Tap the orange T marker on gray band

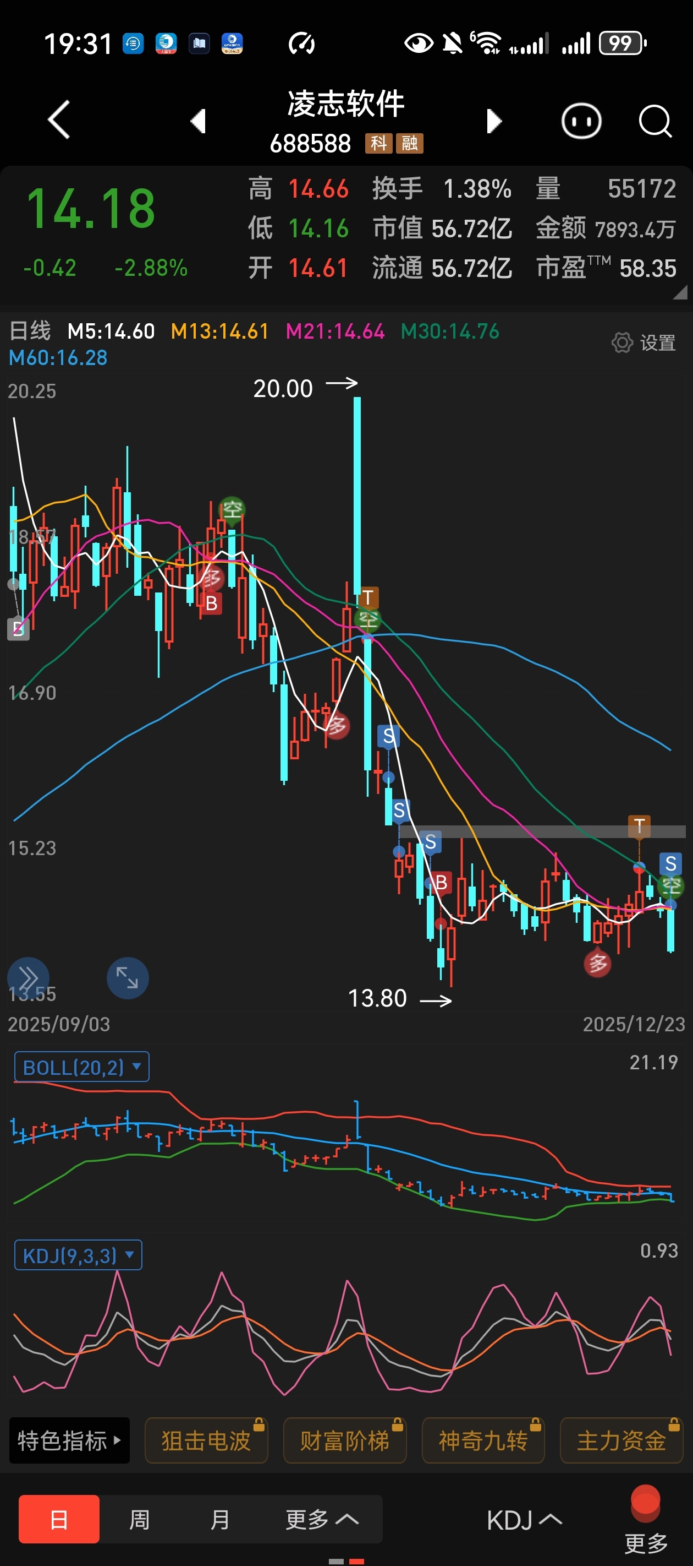[x=639, y=825]
